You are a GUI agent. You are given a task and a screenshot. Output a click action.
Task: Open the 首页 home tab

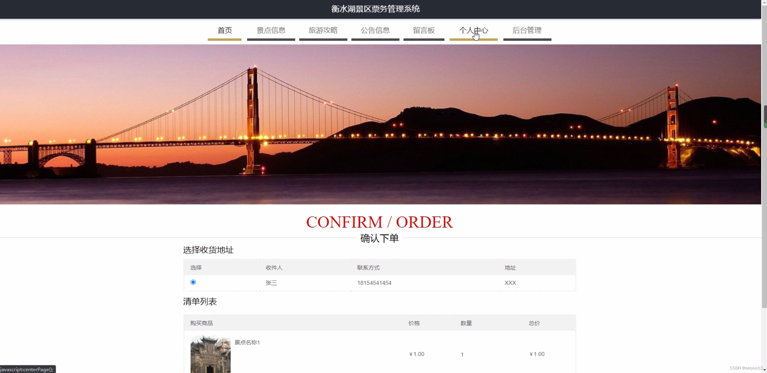click(x=224, y=30)
